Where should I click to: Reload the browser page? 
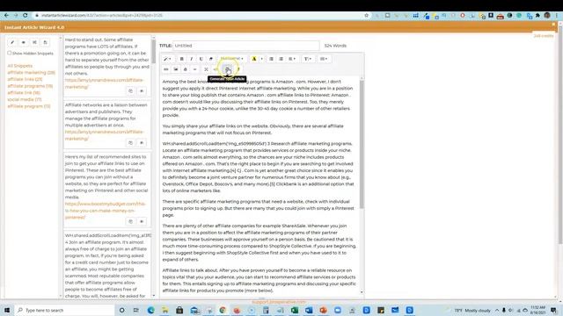coord(26,16)
